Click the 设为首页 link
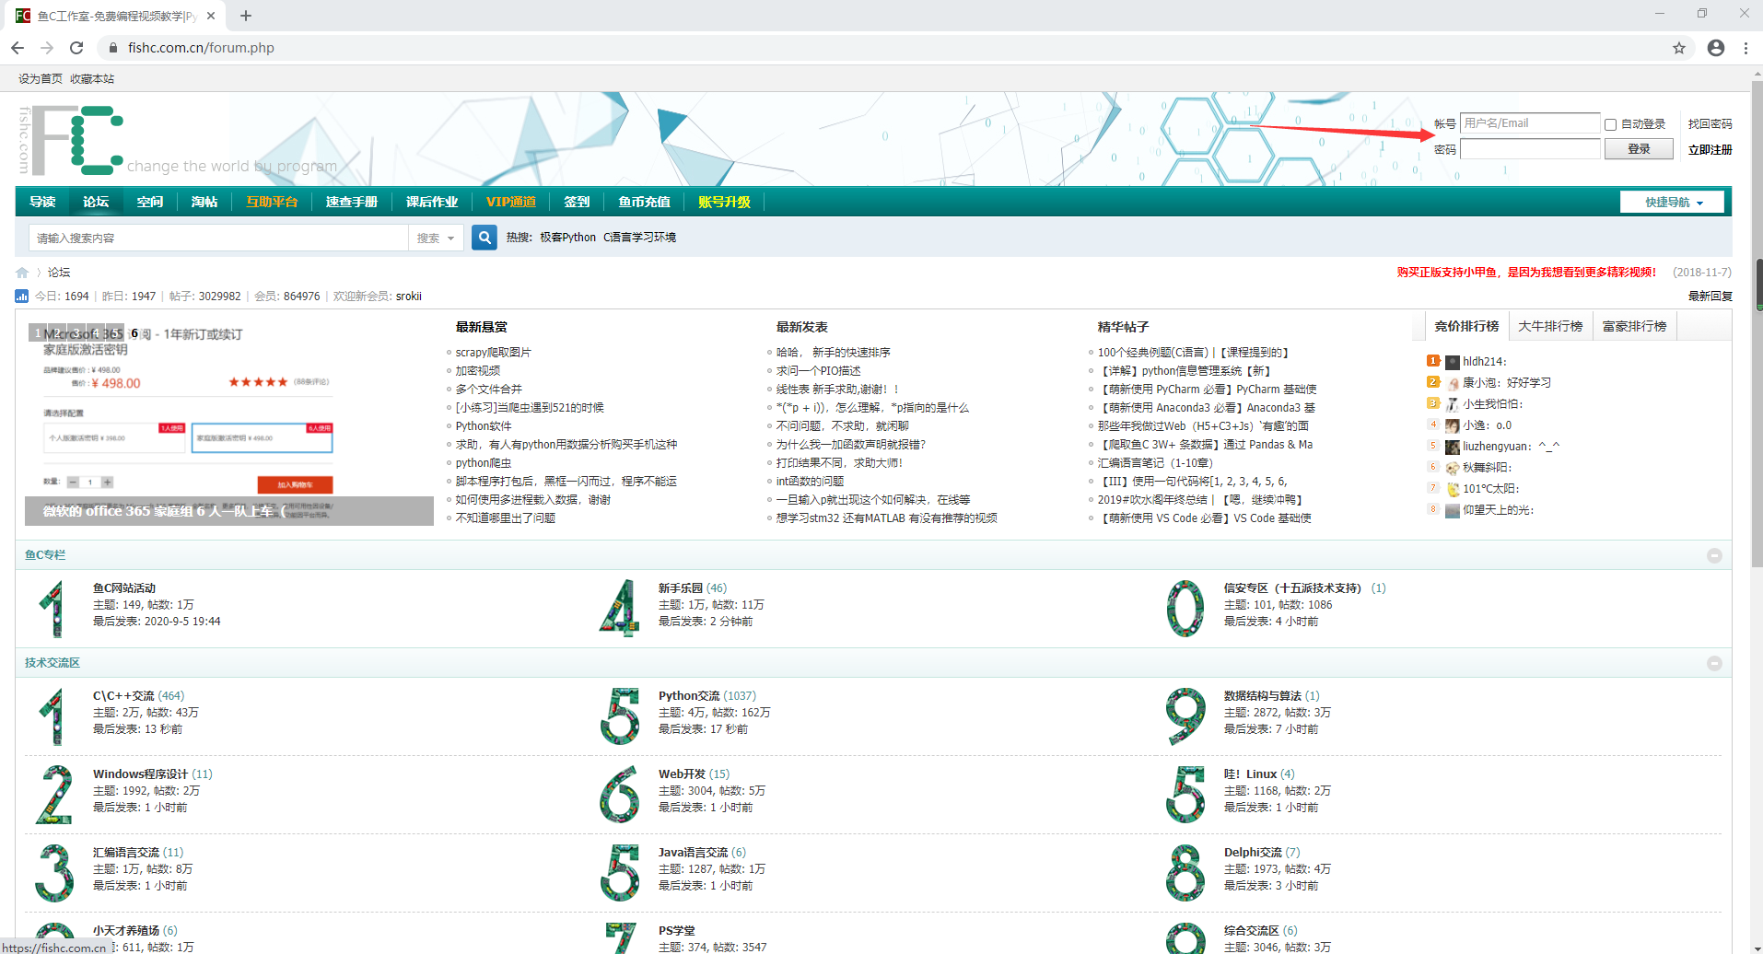 tap(41, 79)
